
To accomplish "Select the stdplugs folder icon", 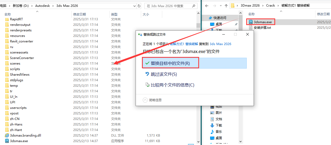I will (7, 80).
